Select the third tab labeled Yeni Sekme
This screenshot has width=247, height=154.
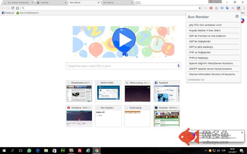85,3
